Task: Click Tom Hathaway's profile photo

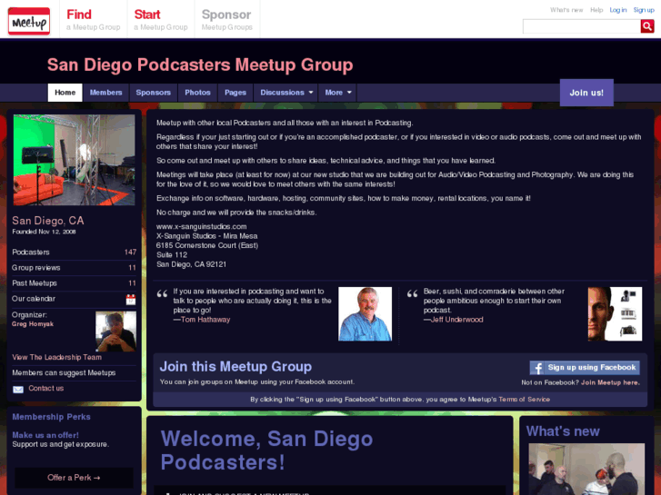Action: 366,314
